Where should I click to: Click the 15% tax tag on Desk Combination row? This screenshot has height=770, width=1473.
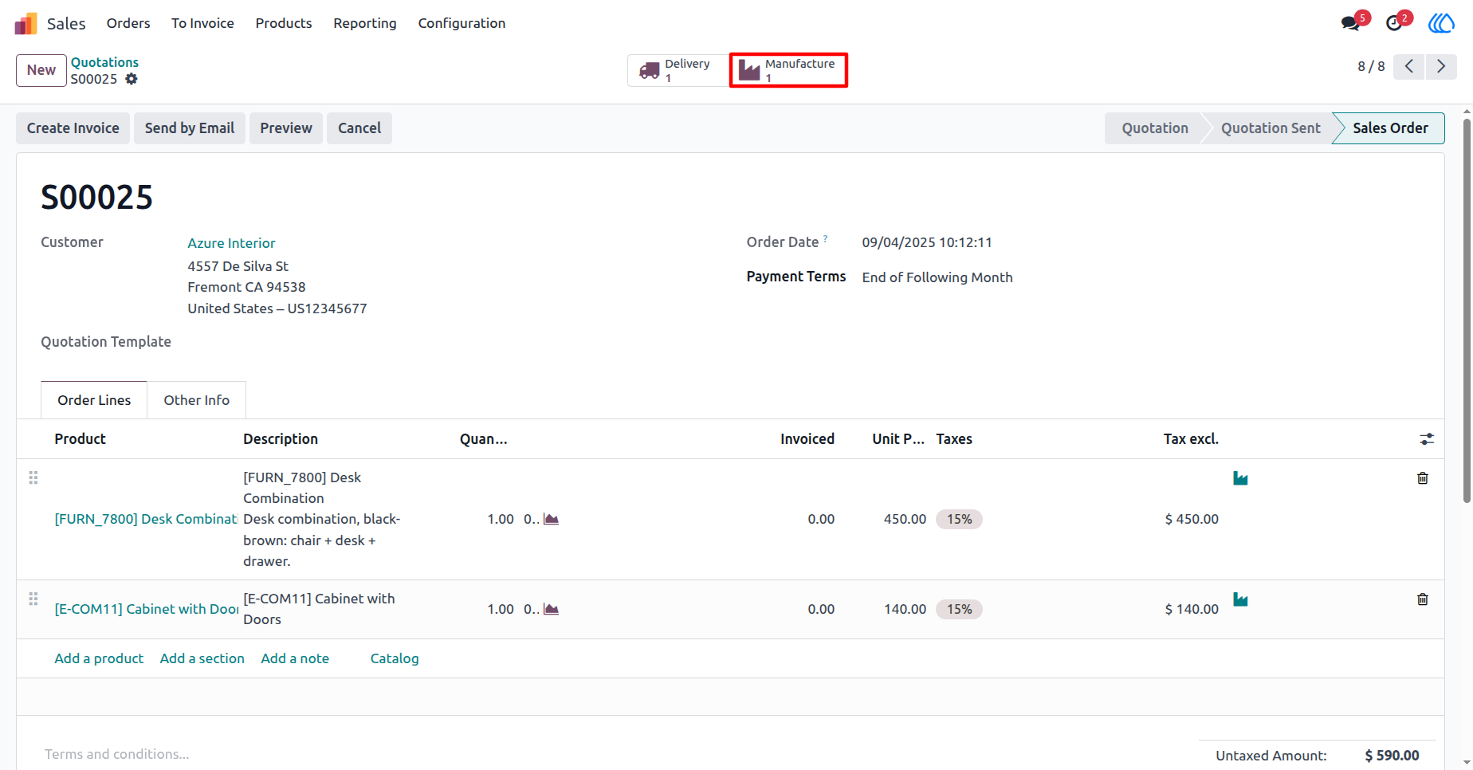(960, 519)
